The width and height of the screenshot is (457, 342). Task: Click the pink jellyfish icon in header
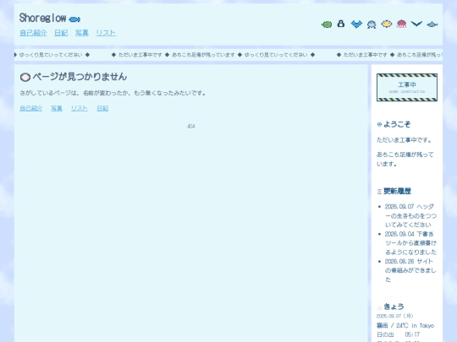tap(401, 24)
